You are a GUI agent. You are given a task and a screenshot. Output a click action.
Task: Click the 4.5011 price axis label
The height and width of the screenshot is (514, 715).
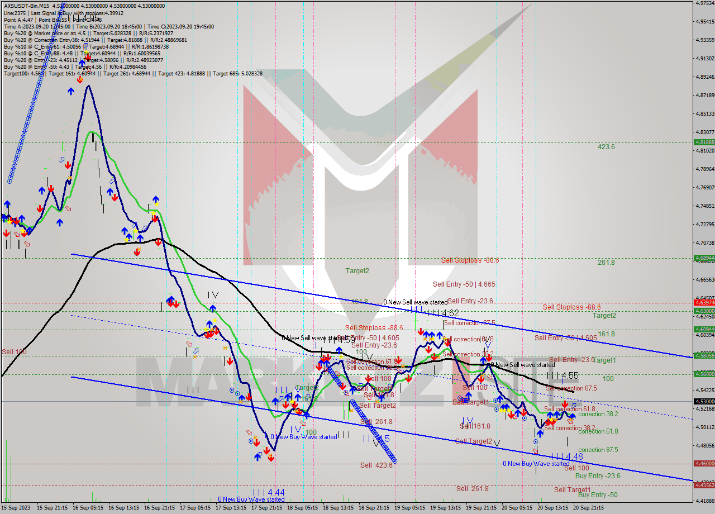point(704,427)
